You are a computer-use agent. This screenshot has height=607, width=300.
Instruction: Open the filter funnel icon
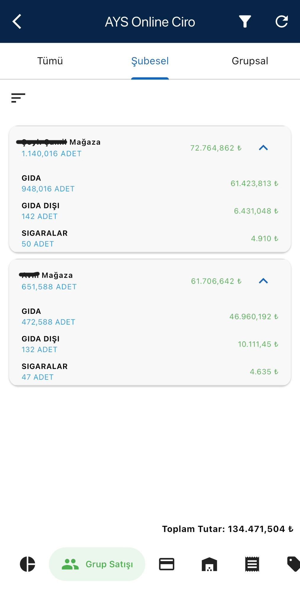coord(245,22)
